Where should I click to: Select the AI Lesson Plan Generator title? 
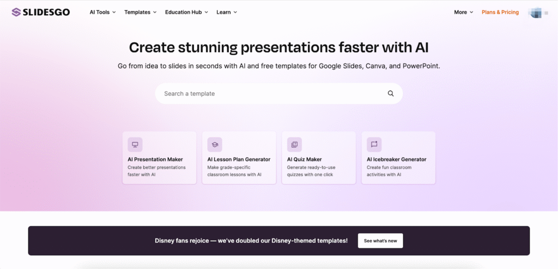(x=239, y=159)
